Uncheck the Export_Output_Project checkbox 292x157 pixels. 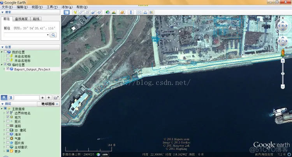[x=8, y=69]
